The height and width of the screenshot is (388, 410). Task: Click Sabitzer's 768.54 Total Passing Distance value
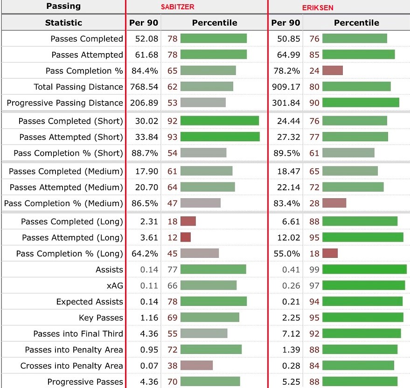(x=143, y=87)
